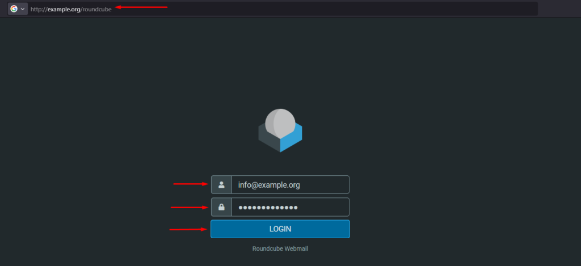581x266 pixels.
Task: Click the user silhouette icon beside username
Action: coord(221,185)
